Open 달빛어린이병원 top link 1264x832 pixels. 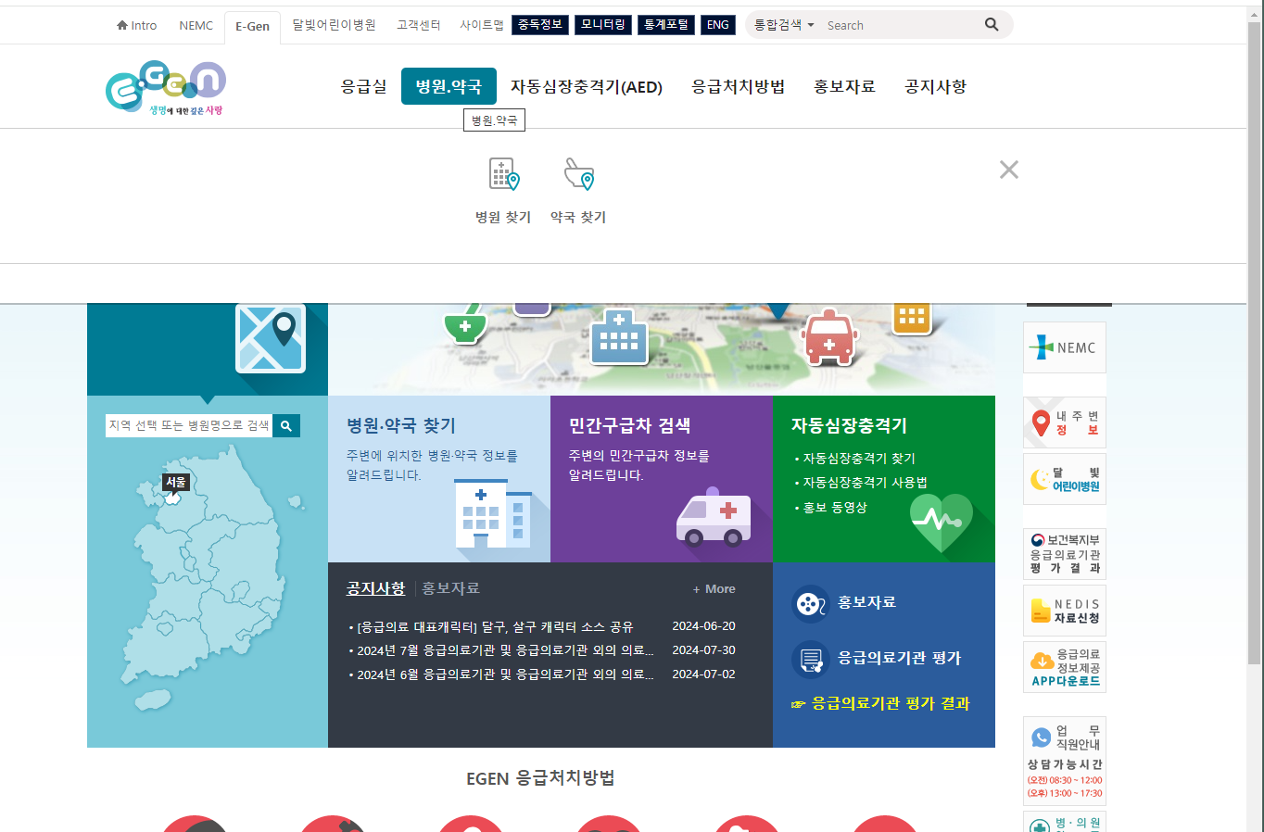coord(334,25)
